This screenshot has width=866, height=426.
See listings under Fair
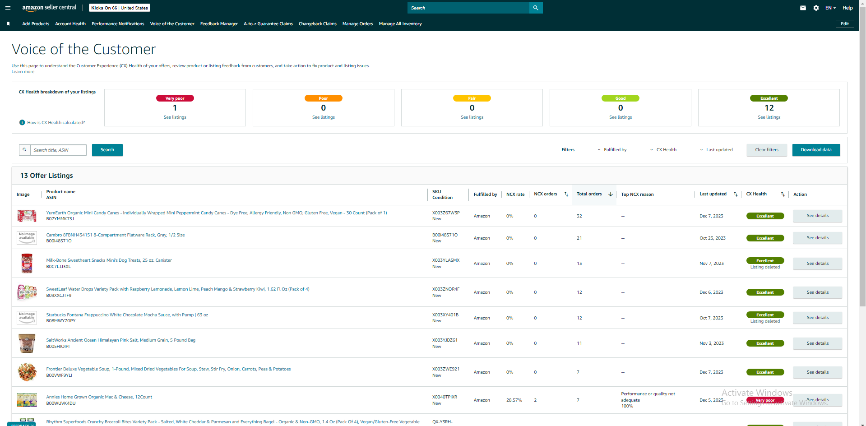pyautogui.click(x=472, y=117)
